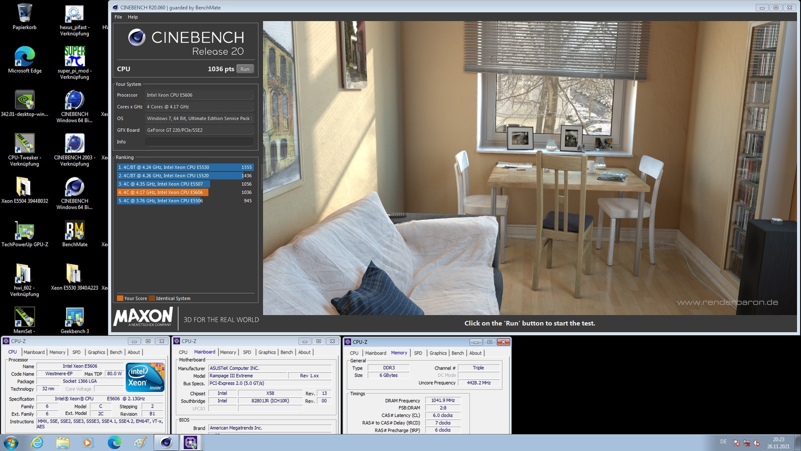Image resolution: width=801 pixels, height=451 pixels.
Task: Switch to Cinebench taskbar button
Action: point(166,443)
